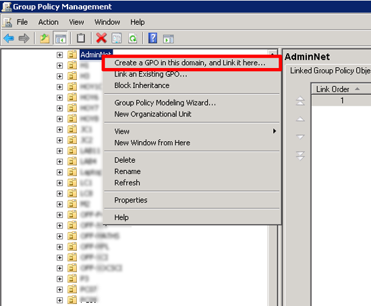This screenshot has height=306, width=371.
Task: Switch to Linked Group Policy Objects tab
Action: (331, 71)
